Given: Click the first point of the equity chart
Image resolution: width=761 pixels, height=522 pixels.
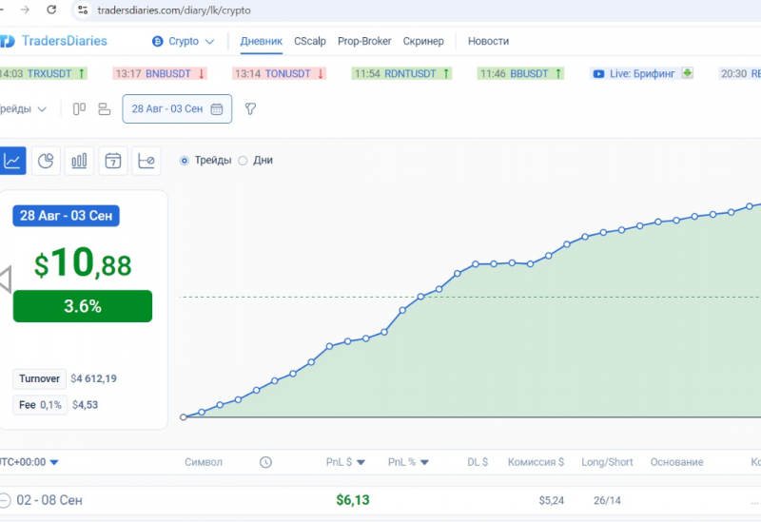Looking at the screenshot, I should coord(183,416).
